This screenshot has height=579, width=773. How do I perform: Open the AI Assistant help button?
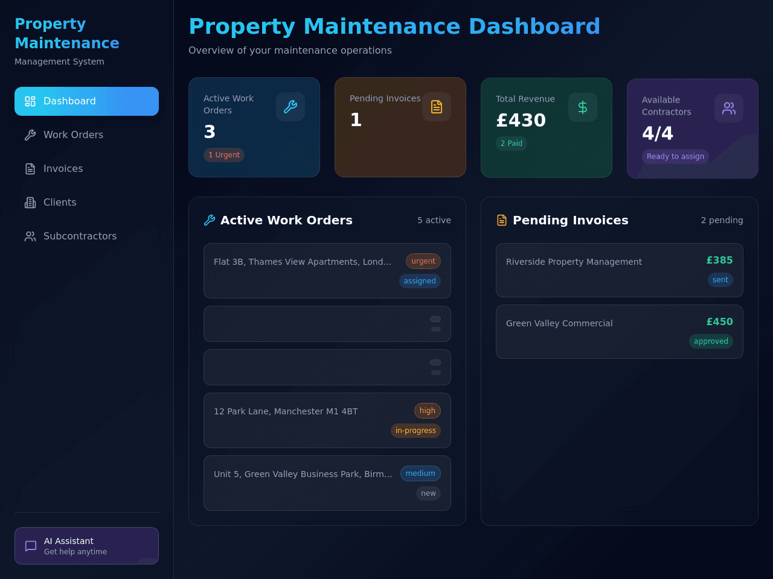point(86,546)
